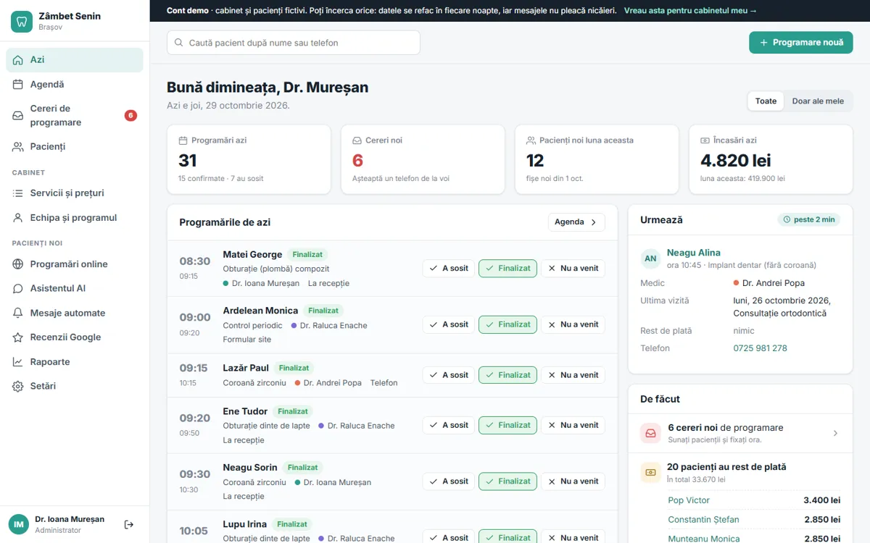
Task: Open Asistentul AI page
Action: (75, 288)
